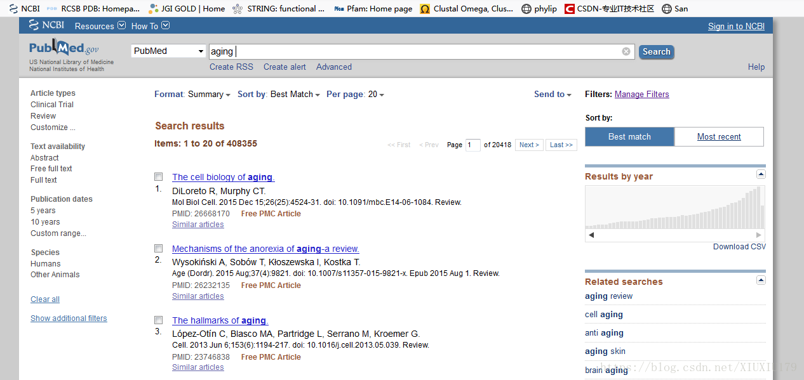The image size is (804, 380).
Task: Click Create alert link
Action: (x=285, y=67)
